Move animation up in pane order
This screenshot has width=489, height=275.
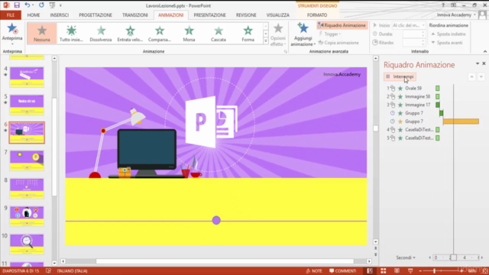tap(472, 76)
